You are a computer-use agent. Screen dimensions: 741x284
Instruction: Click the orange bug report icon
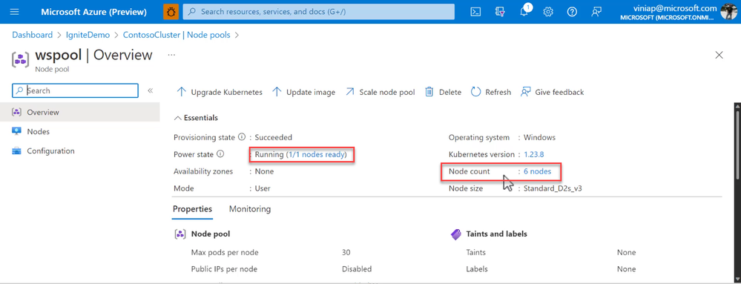point(171,12)
